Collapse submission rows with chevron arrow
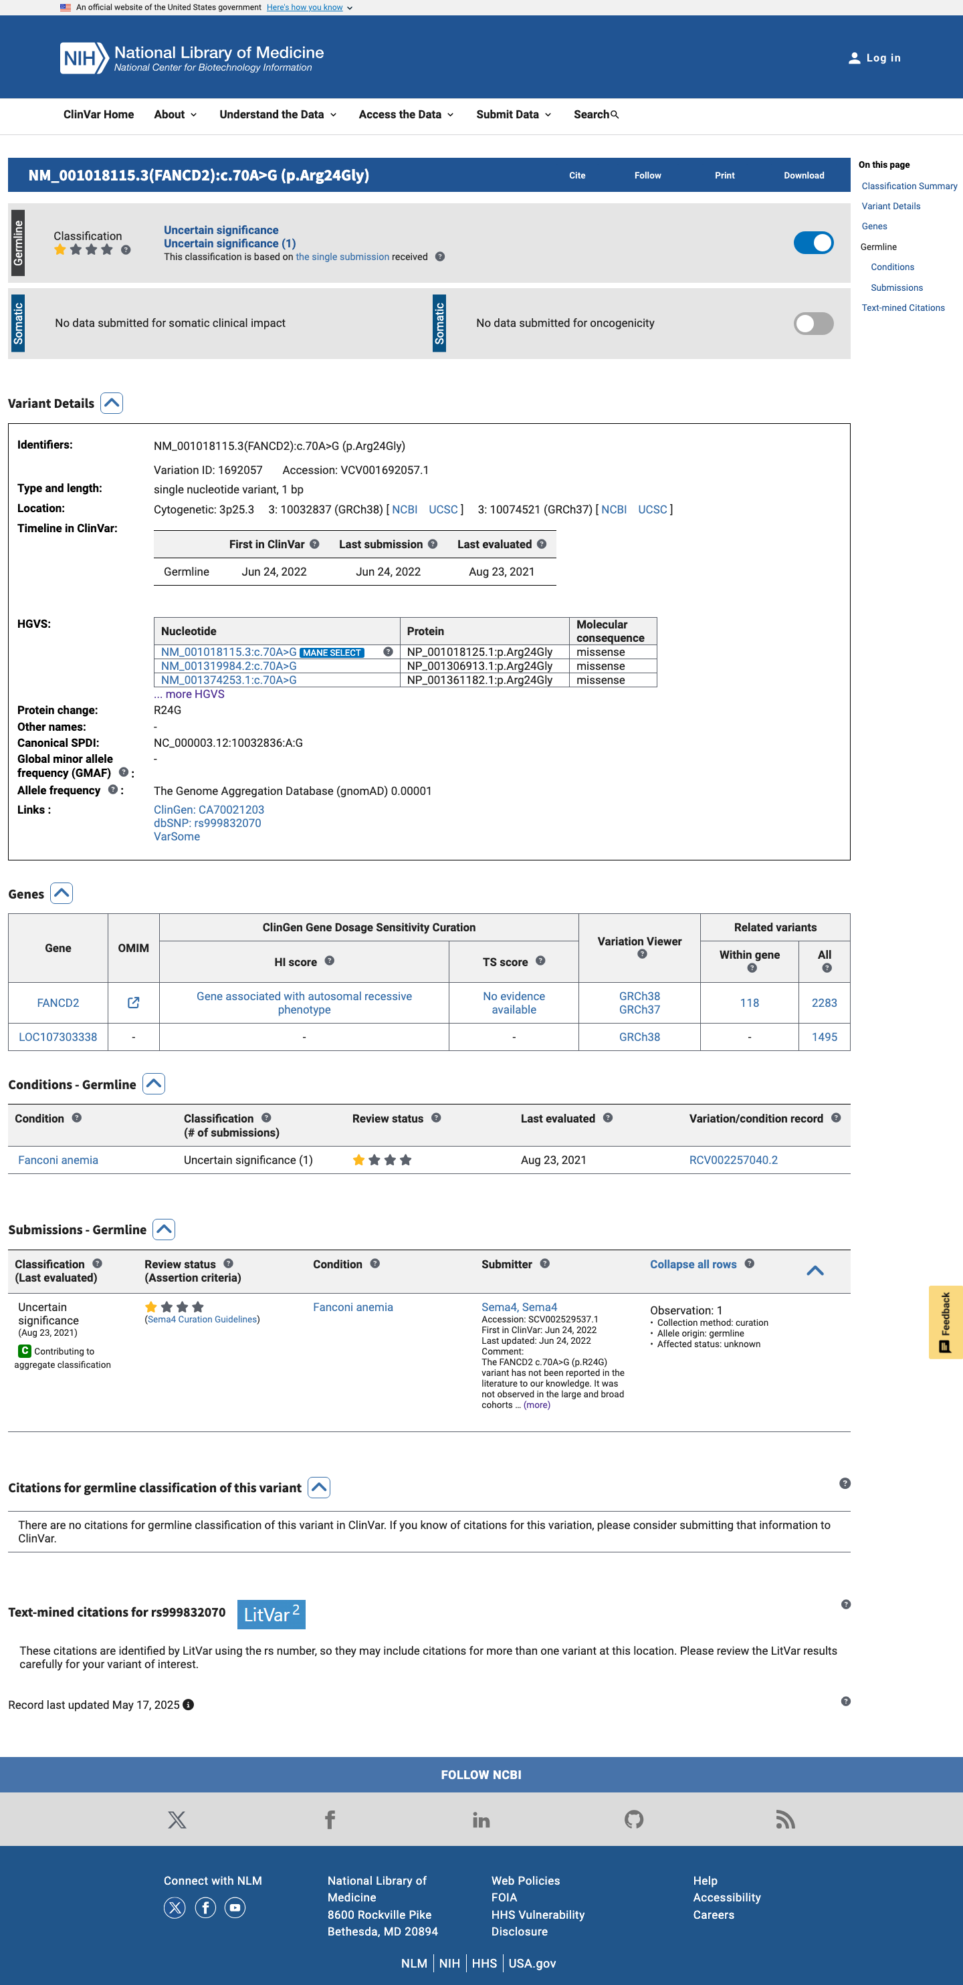 (x=815, y=1271)
